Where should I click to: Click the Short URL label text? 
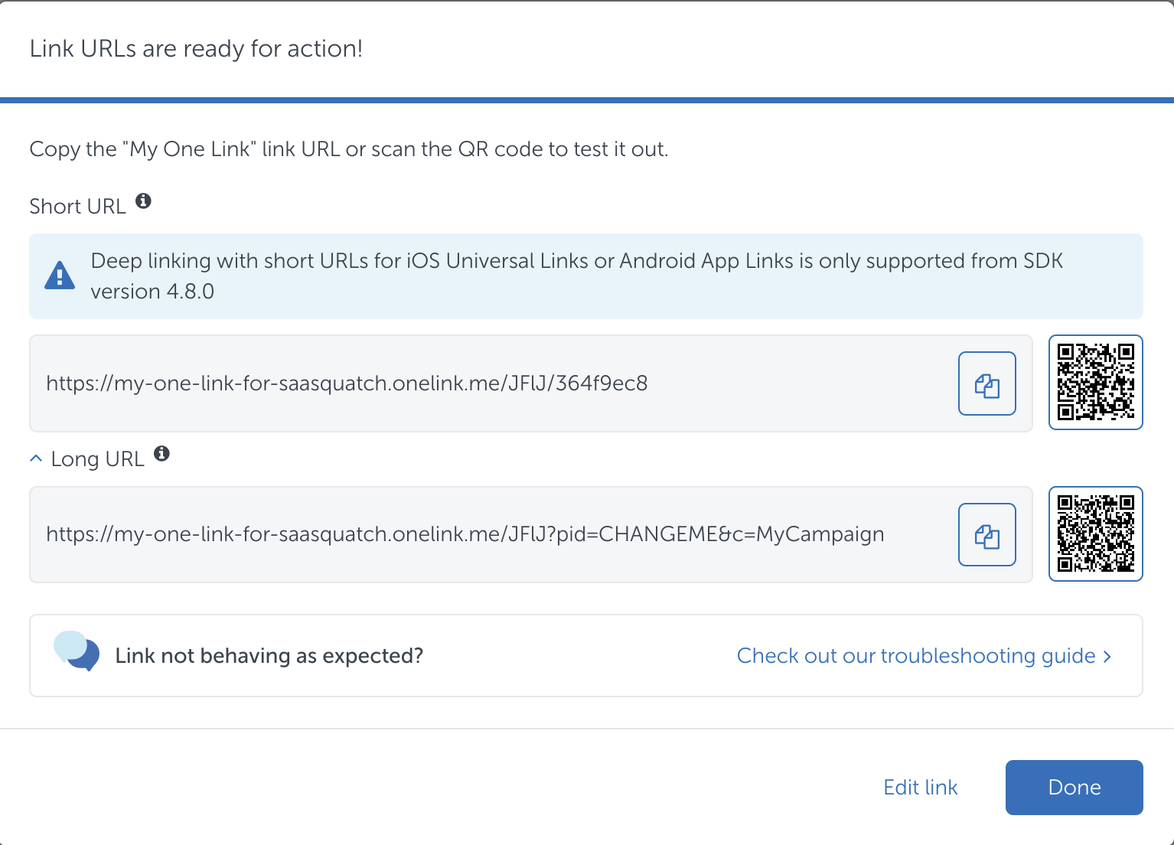point(77,207)
